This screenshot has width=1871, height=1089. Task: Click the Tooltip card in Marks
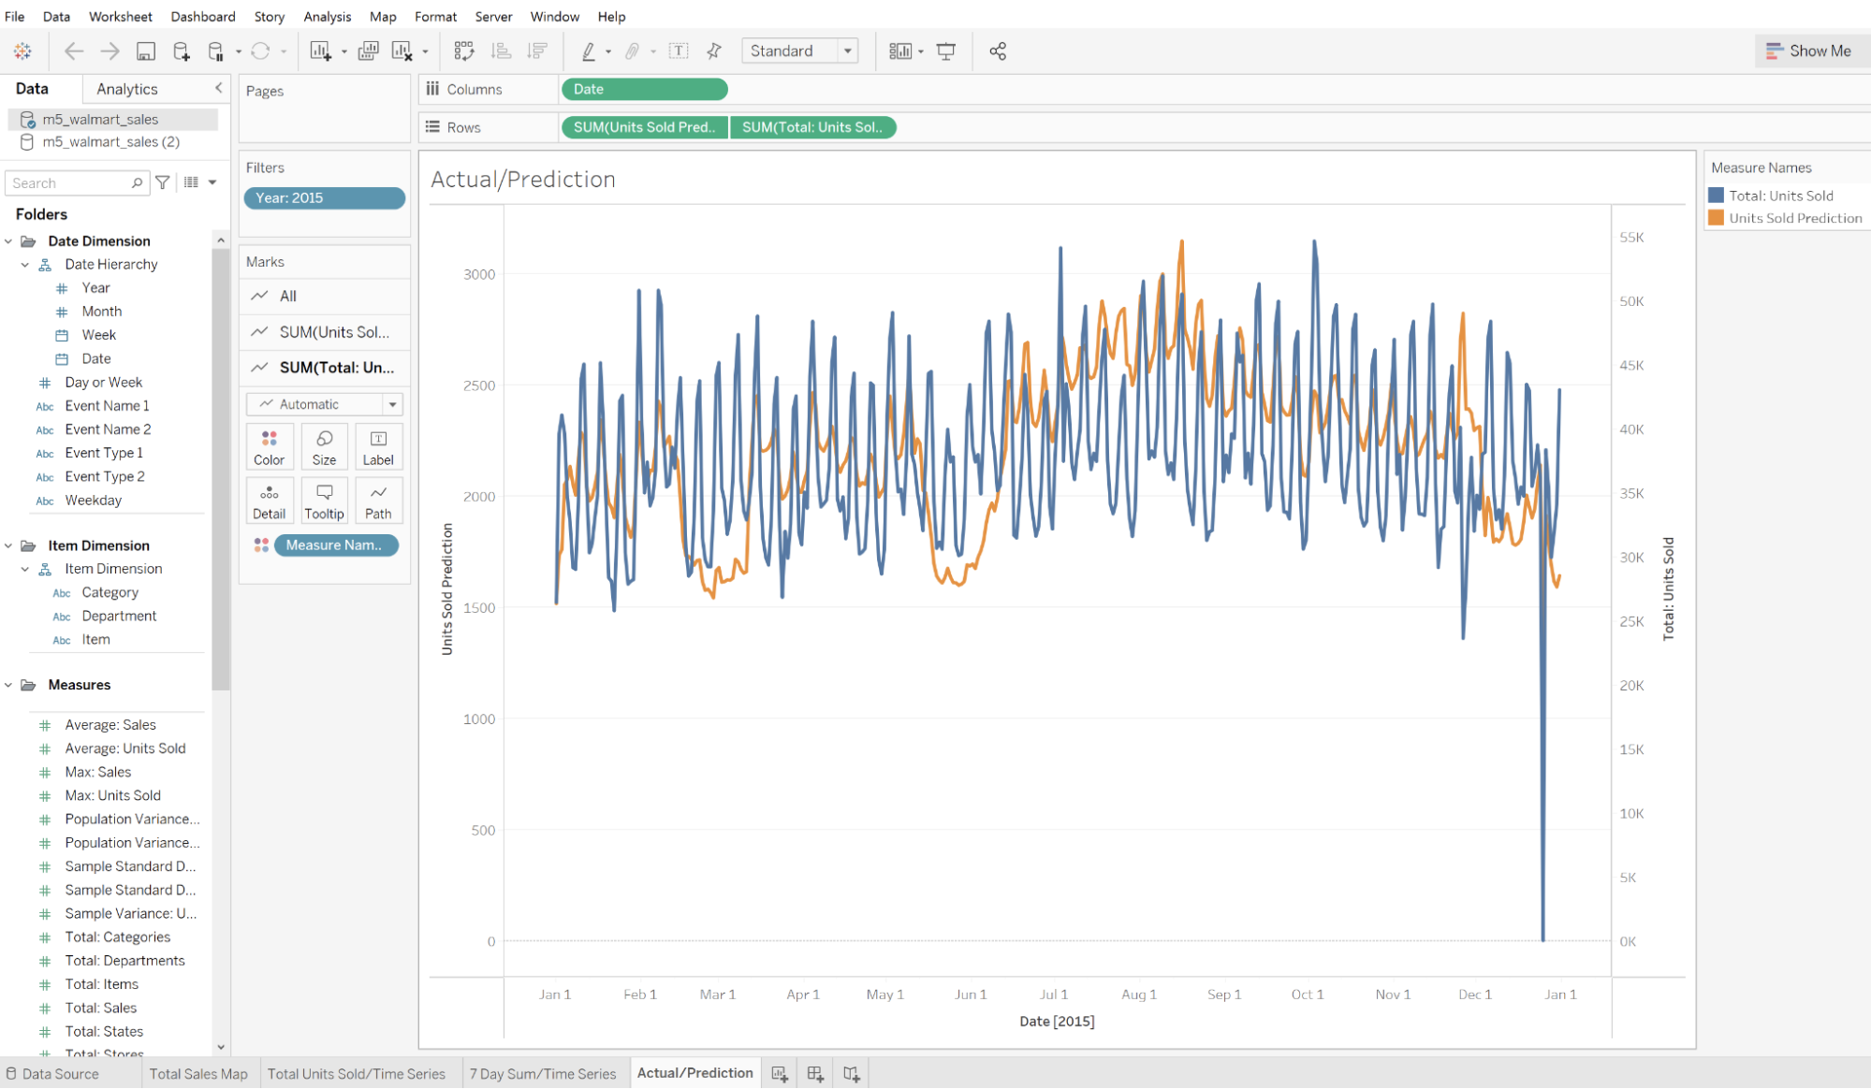[x=324, y=501]
